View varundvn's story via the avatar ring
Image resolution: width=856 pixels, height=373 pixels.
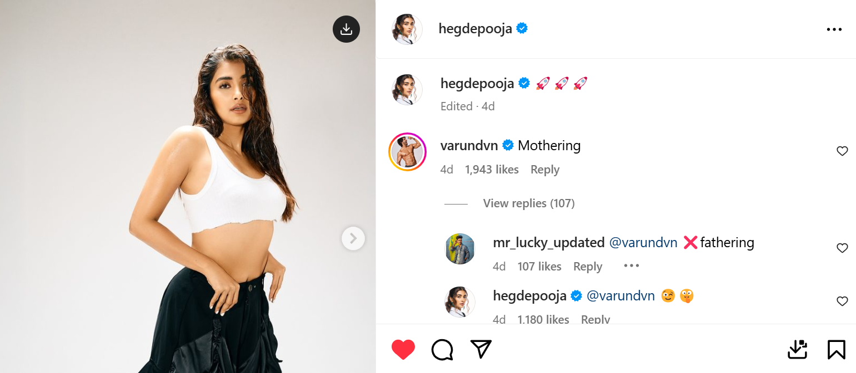[x=408, y=152]
